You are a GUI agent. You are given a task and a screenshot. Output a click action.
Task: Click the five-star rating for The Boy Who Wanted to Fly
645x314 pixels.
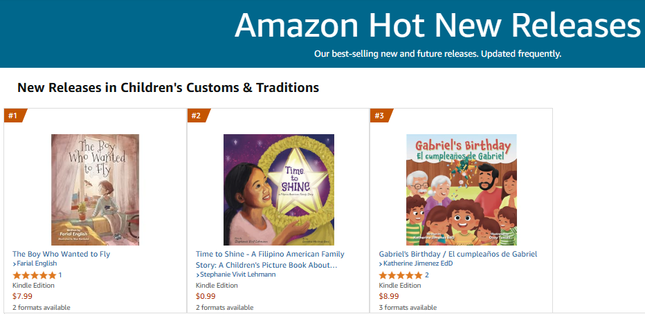(34, 275)
